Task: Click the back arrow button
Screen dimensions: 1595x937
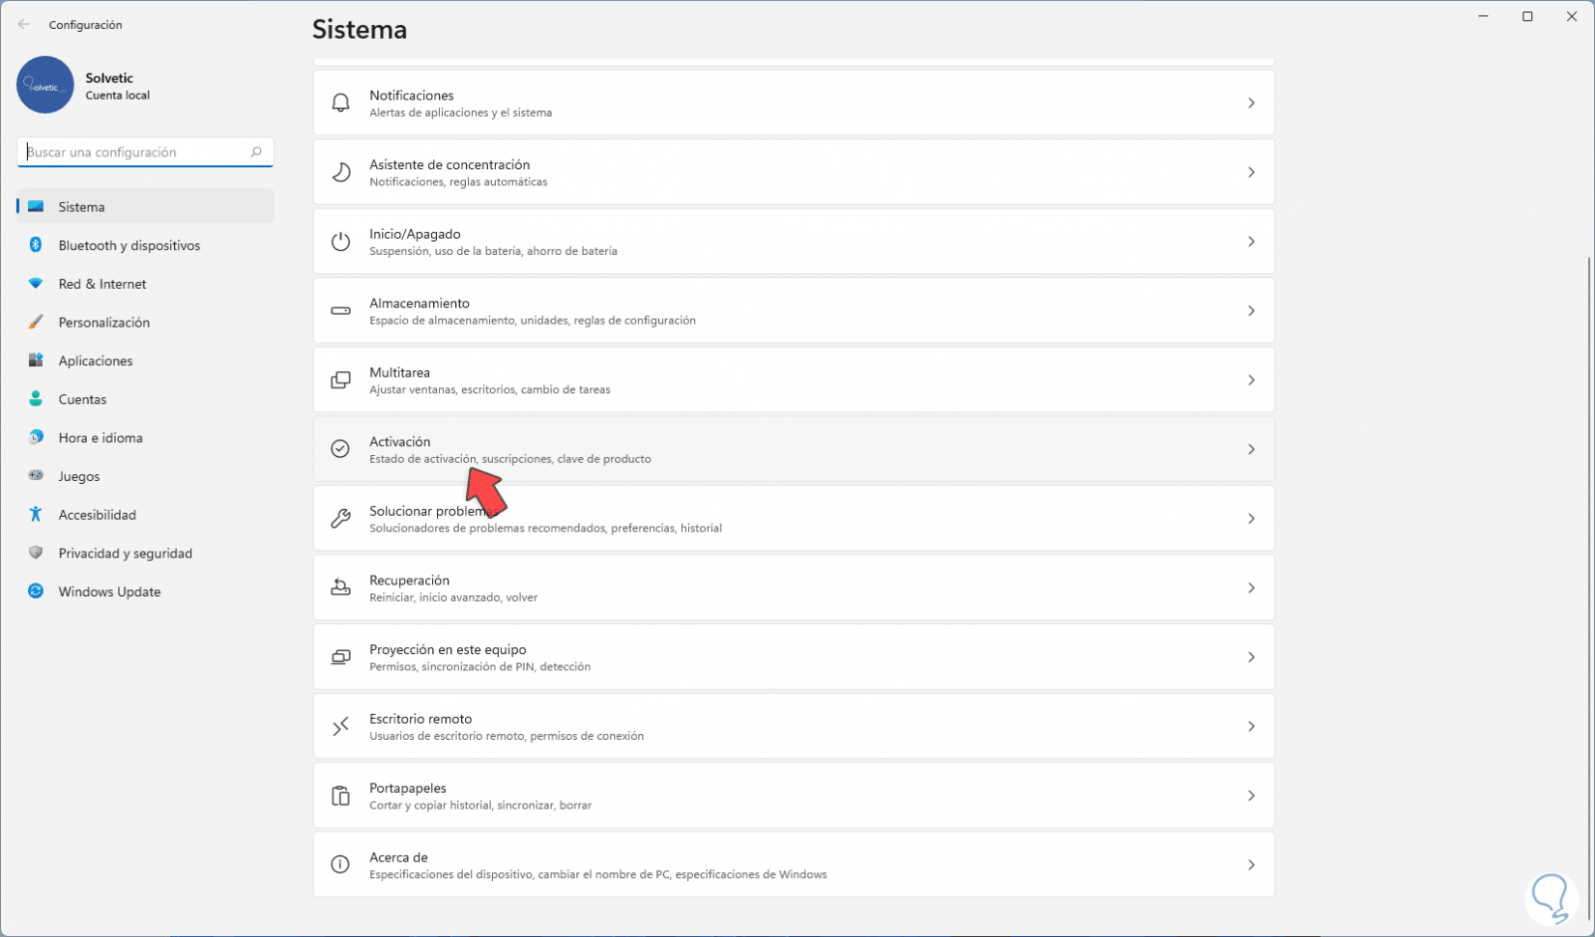Action: click(x=24, y=24)
